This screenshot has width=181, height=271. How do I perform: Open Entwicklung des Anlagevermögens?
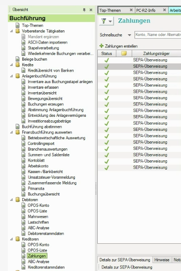[57, 115]
